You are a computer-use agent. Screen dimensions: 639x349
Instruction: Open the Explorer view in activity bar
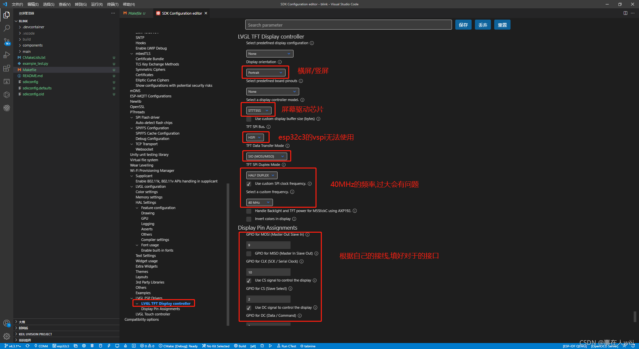(x=7, y=15)
